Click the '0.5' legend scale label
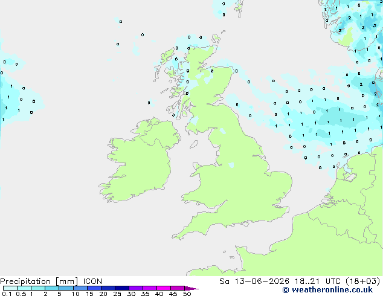 (x=21, y=294)
